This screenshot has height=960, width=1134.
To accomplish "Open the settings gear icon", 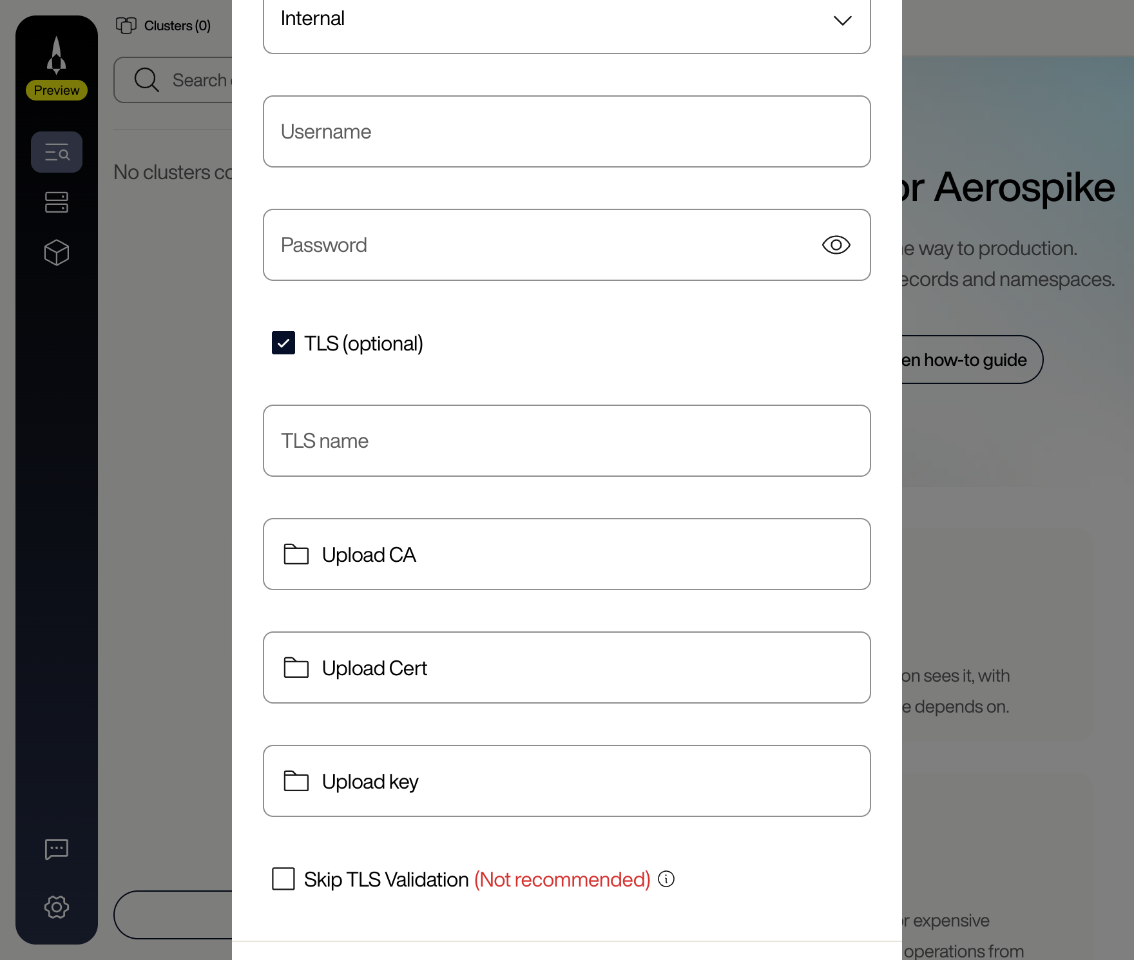I will point(57,907).
